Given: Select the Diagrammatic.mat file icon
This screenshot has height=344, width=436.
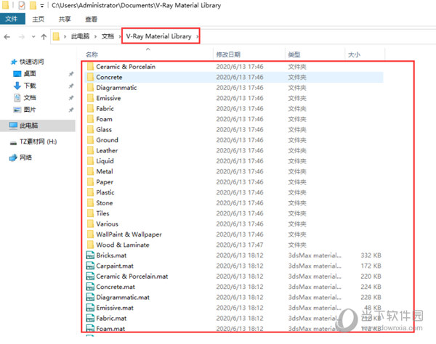Looking at the screenshot, I should tap(90, 297).
